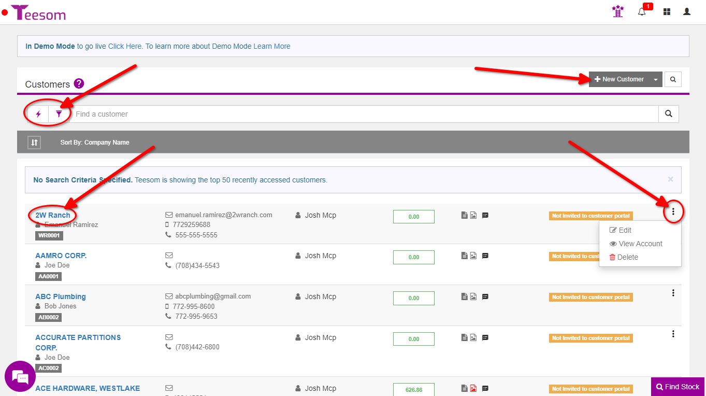Click Josh Mcp in ABC Plumbing row
Image resolution: width=706 pixels, height=396 pixels.
tap(321, 296)
